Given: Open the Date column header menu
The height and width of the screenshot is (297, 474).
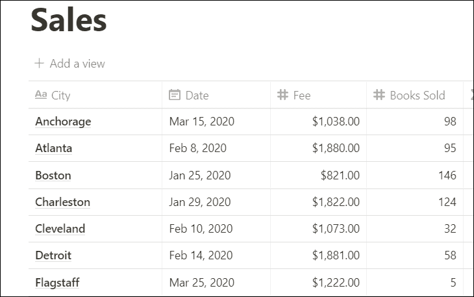Looking at the screenshot, I should pos(216,95).
